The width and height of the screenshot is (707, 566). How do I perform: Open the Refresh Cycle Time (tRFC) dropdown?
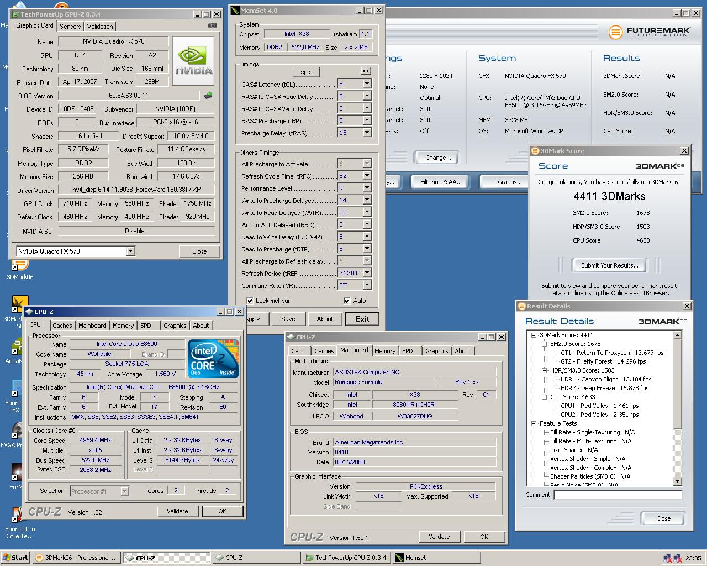coord(367,176)
